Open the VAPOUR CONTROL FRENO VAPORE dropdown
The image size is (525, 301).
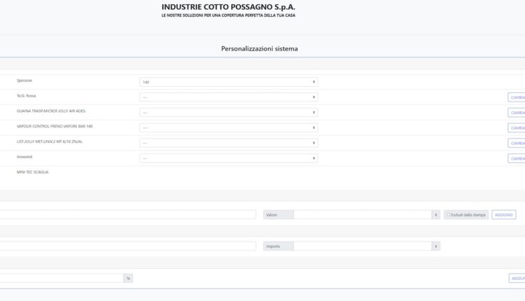(229, 127)
